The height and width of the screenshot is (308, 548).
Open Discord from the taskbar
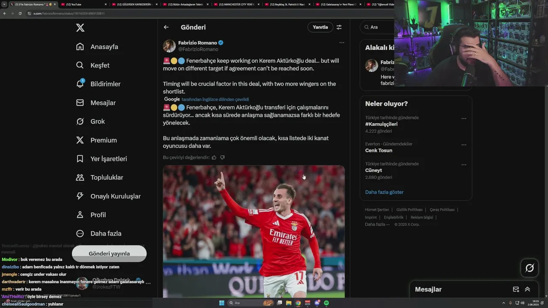click(x=317, y=303)
